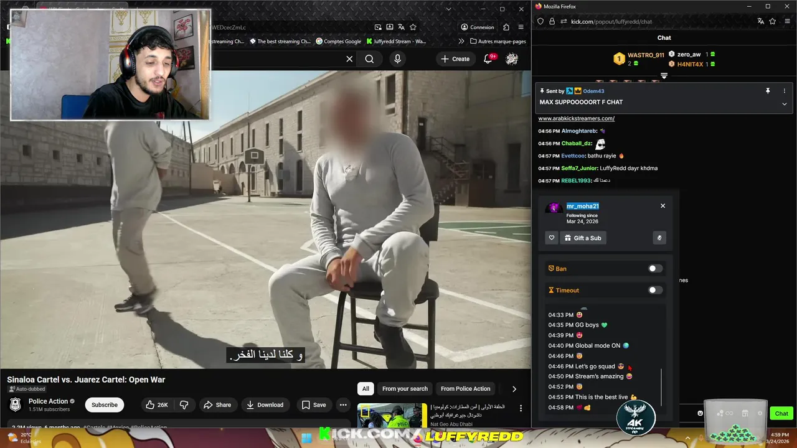Click the Firefox tracking protection shield icon
Viewport: 797px width, 448px height.
pyautogui.click(x=540, y=21)
